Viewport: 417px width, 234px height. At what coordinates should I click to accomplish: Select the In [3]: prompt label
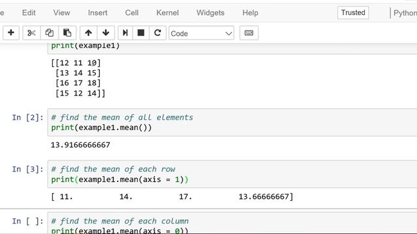coord(27,169)
